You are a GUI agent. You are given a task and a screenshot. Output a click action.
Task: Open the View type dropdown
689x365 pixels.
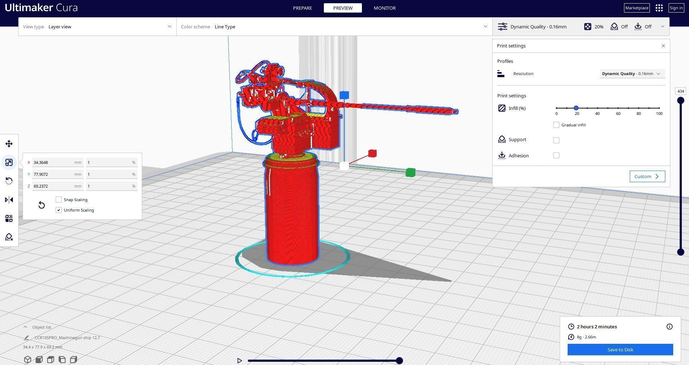point(97,27)
